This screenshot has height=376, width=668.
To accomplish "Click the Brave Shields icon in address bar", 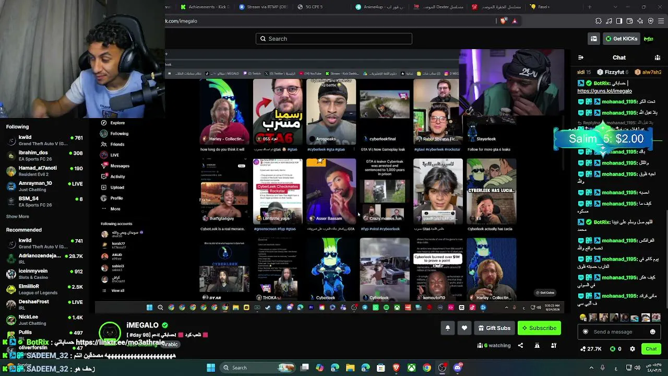I will [x=504, y=21].
